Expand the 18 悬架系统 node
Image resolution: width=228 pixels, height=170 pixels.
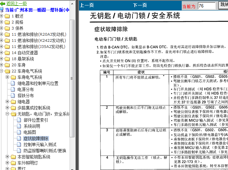coord(1,59)
